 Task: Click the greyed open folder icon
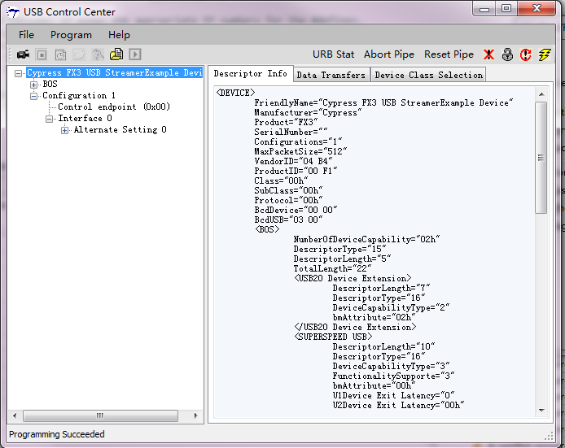[x=79, y=54]
